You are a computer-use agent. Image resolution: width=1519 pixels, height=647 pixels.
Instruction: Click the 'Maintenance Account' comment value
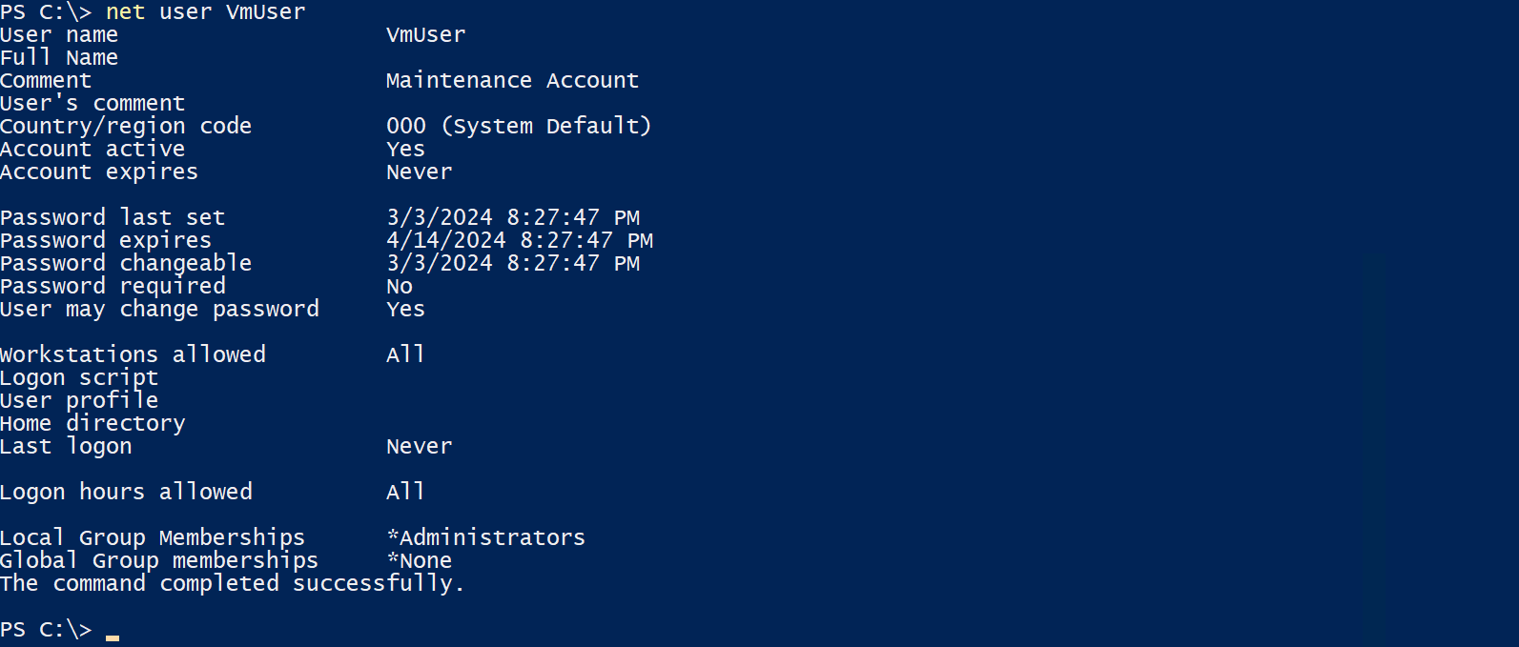coord(512,81)
